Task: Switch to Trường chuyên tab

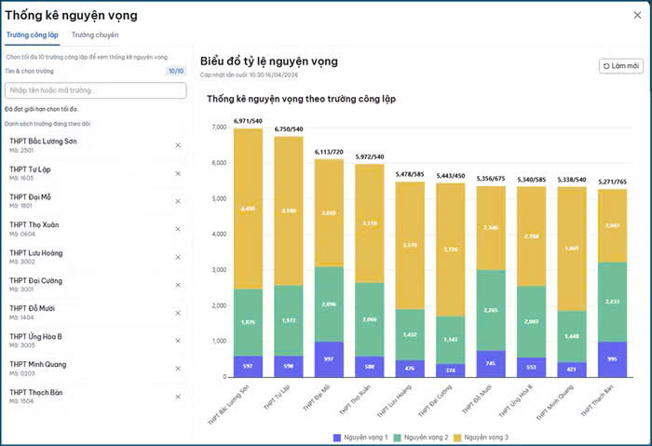Action: 95,34
